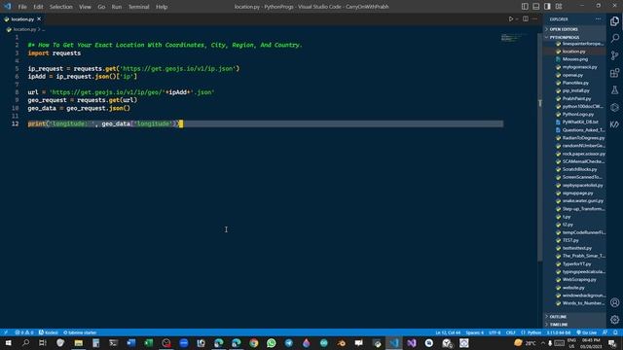Open Google Chrome from the taskbar
The image size is (623, 350).
pos(254,343)
